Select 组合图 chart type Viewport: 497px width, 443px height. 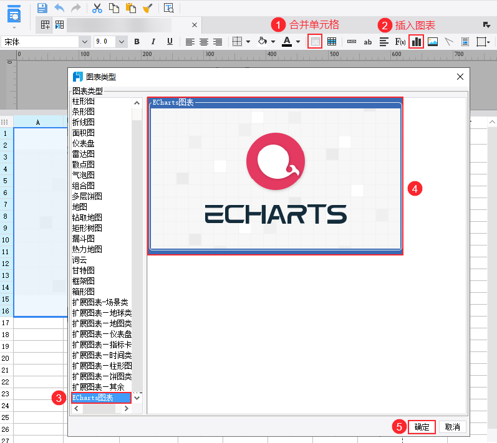[x=84, y=186]
